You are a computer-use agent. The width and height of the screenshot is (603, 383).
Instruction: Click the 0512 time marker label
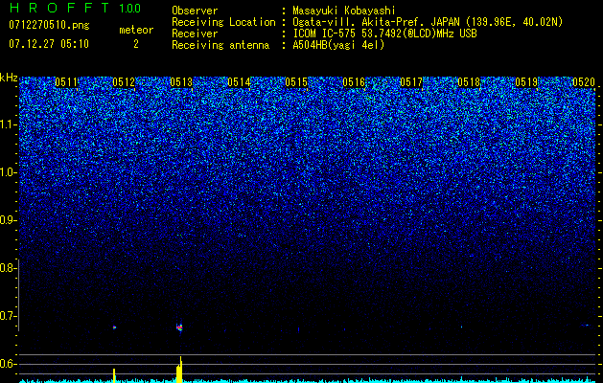pos(124,82)
